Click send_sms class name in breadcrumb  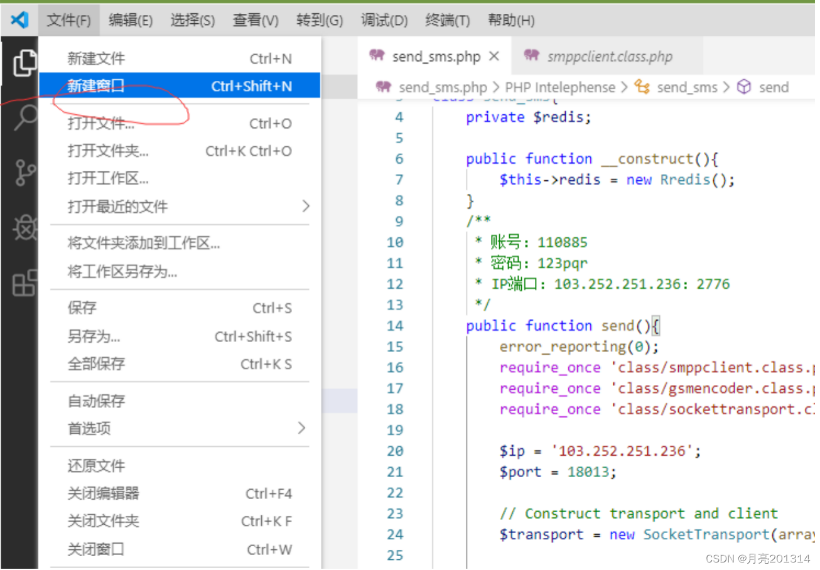pos(687,87)
